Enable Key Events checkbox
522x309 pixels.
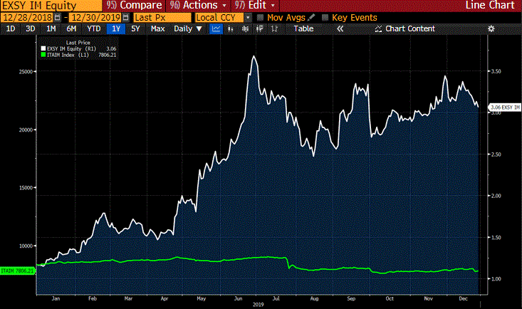point(325,18)
